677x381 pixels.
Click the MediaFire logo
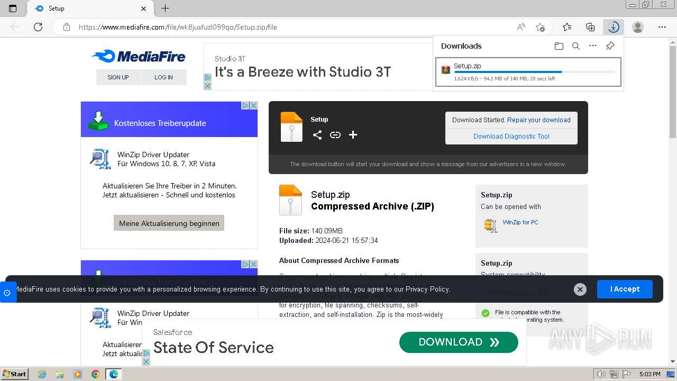coord(139,56)
